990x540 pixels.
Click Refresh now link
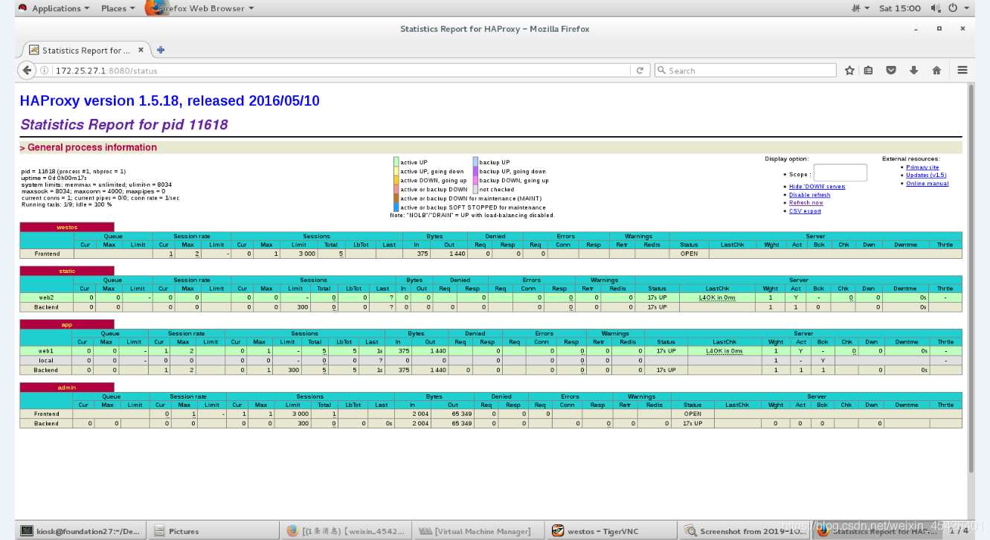pyautogui.click(x=806, y=202)
